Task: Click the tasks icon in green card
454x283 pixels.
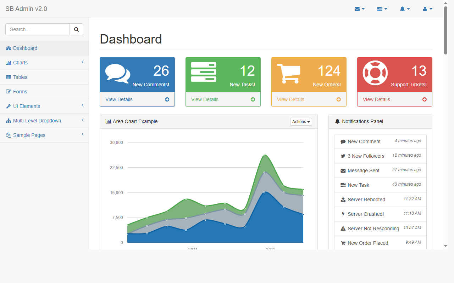Action: (x=204, y=72)
